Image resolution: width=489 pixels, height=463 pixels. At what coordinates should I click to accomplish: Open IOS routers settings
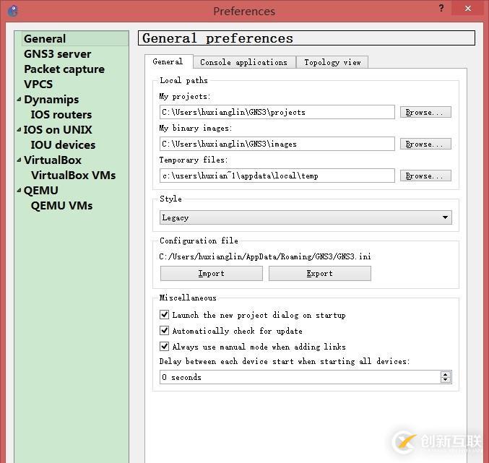61,114
